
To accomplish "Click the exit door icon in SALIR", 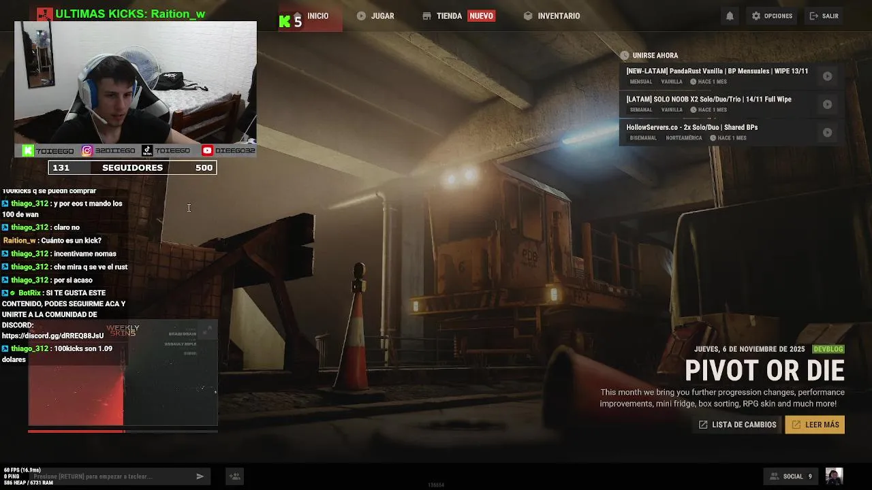I will click(814, 16).
